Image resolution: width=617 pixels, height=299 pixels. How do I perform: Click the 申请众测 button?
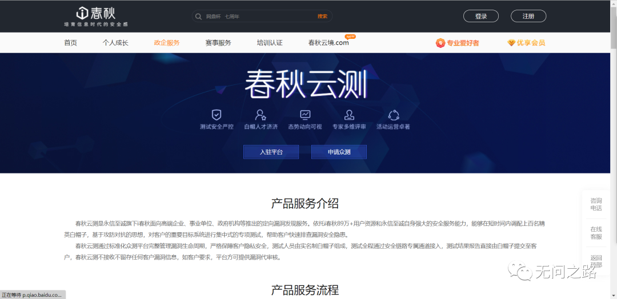[339, 152]
